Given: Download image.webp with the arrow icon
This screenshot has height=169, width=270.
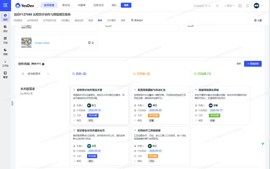Looking at the screenshot, I should click(92, 43).
